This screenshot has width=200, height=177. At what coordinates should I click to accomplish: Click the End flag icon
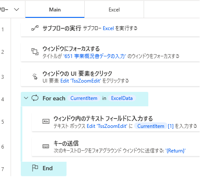tap(35, 168)
